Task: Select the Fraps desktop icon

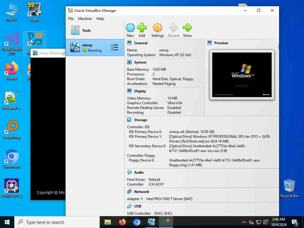Action: [34, 12]
